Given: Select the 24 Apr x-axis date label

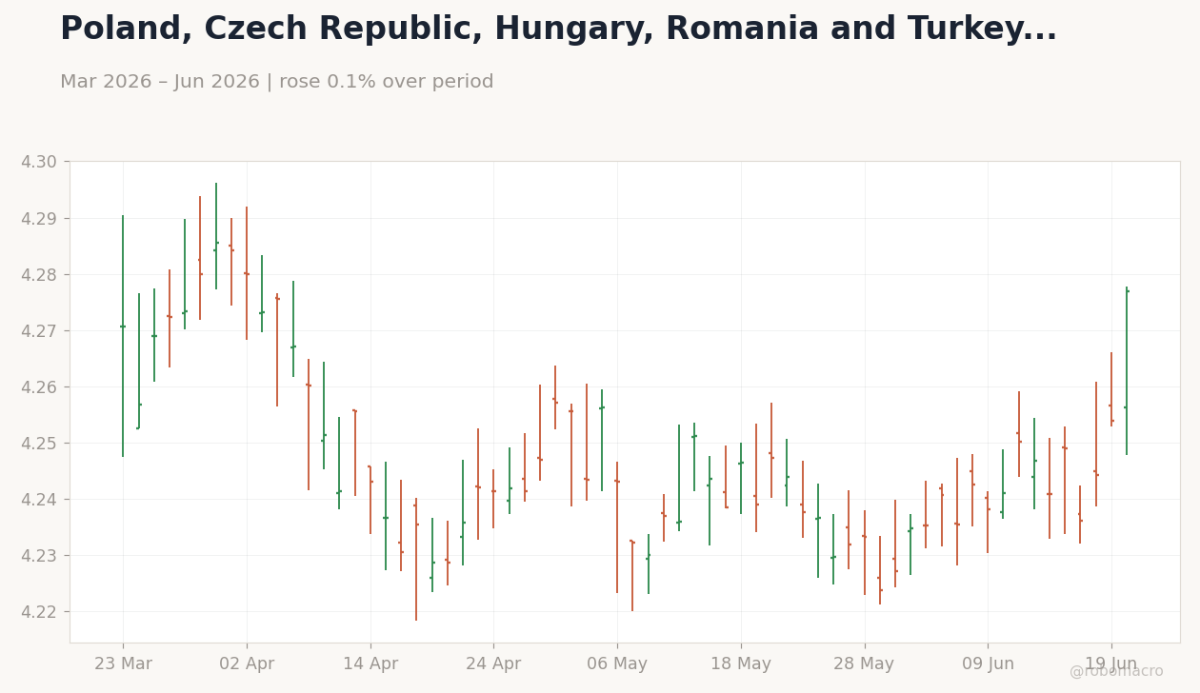Looking at the screenshot, I should [493, 664].
